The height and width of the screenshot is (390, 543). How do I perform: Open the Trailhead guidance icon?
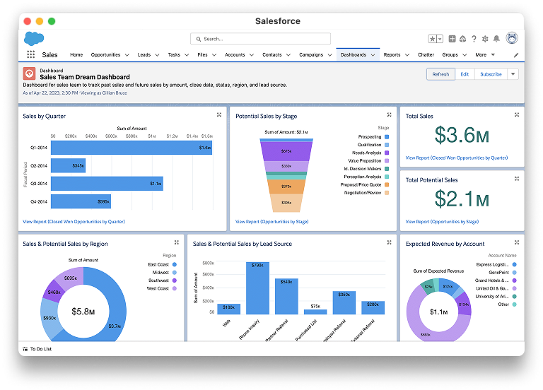(462, 39)
